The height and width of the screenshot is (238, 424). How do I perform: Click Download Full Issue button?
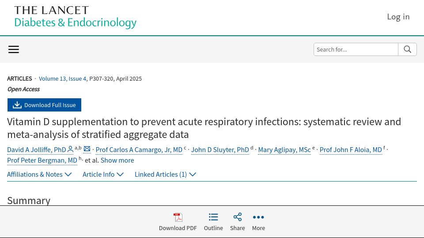(x=44, y=105)
